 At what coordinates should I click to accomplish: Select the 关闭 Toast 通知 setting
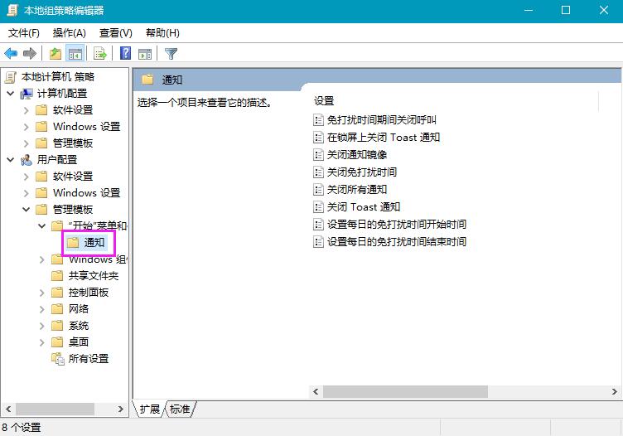coord(364,207)
